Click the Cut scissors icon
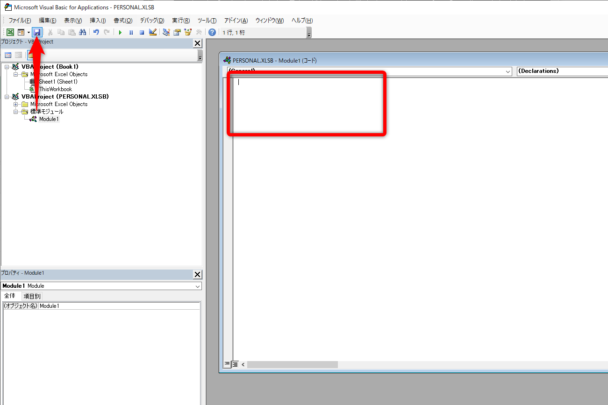 (x=50, y=32)
